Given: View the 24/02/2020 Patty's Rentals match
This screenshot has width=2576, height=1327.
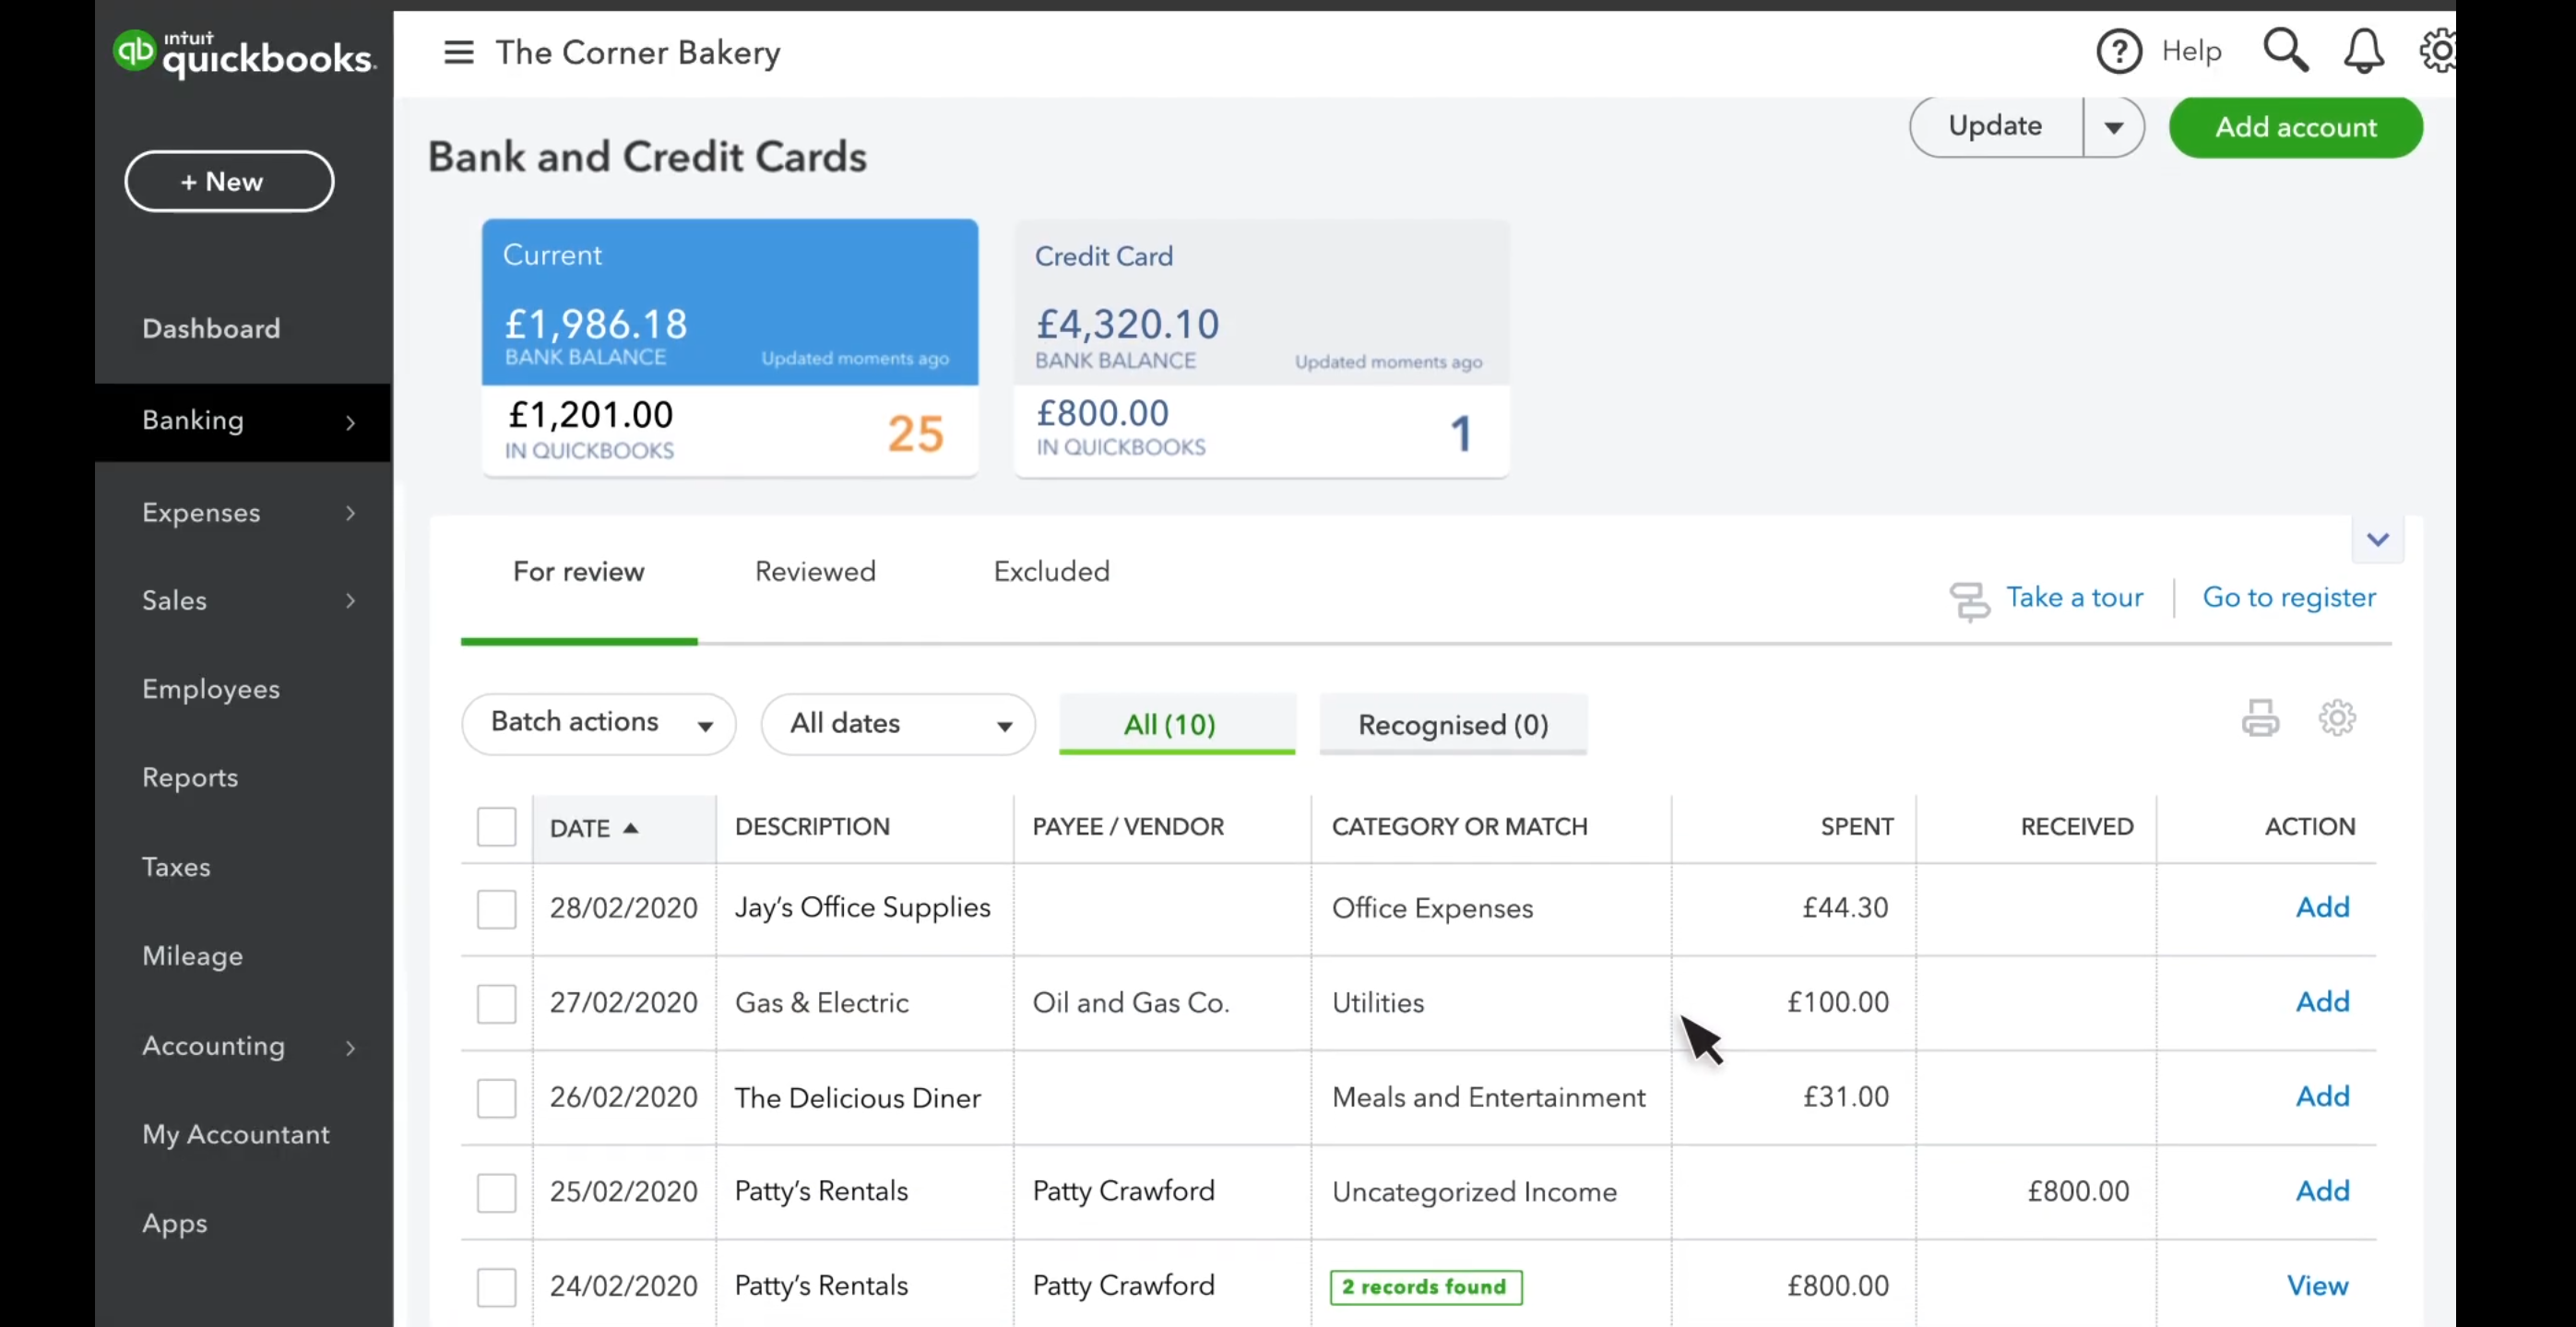Looking at the screenshot, I should tap(2317, 1286).
